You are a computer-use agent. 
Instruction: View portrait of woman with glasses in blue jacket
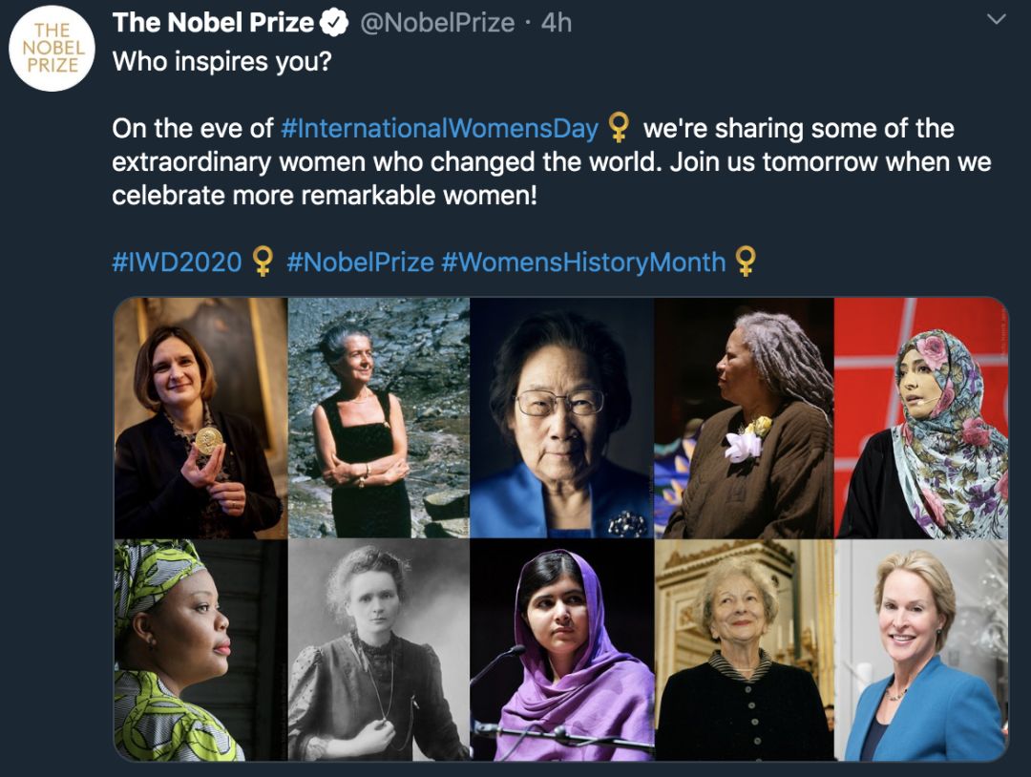point(562,418)
